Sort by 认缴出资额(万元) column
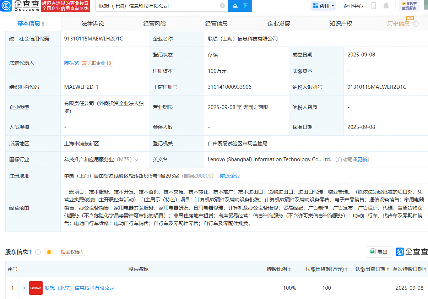Image resolution: width=428 pixels, height=299 pixels. pos(346,270)
